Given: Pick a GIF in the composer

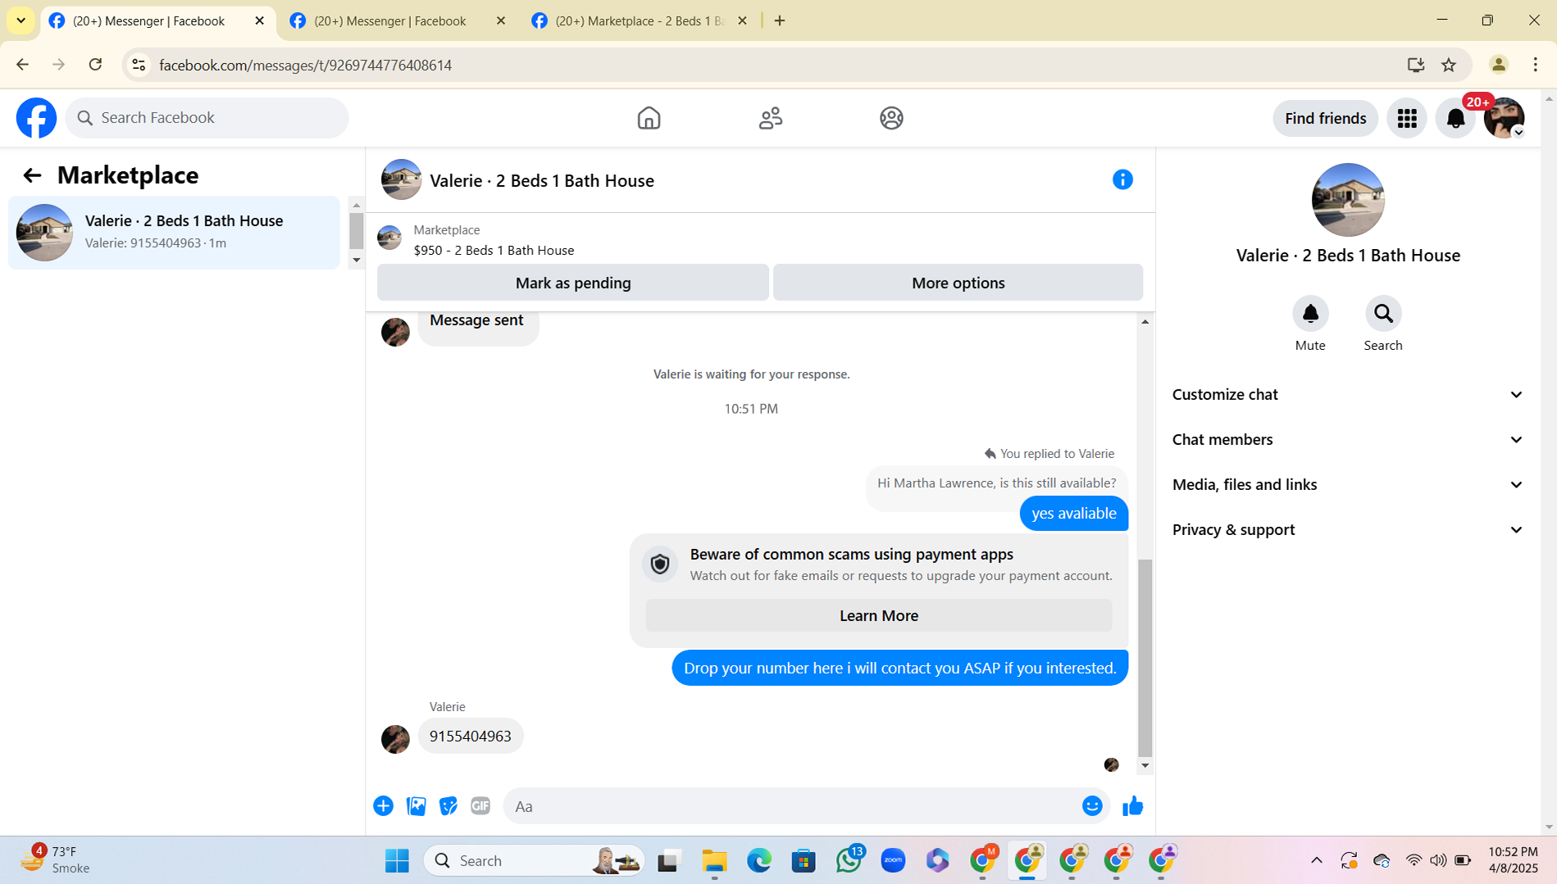Looking at the screenshot, I should click(x=480, y=806).
